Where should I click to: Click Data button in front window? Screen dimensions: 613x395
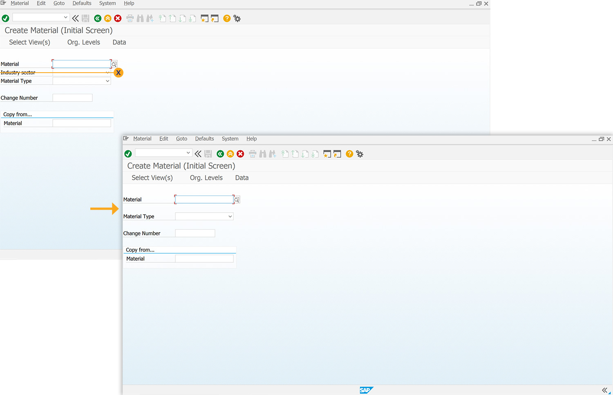point(242,178)
